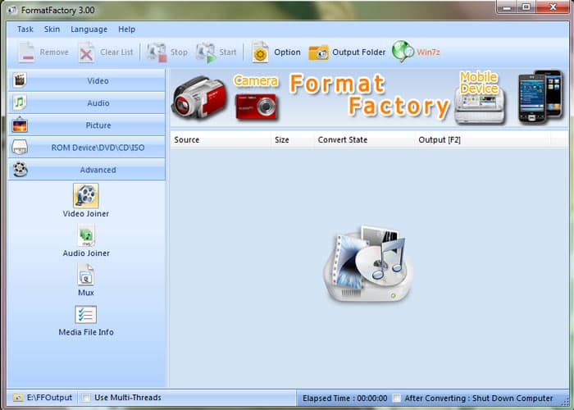Sort by the Size column header
The image size is (574, 410).
coord(292,140)
